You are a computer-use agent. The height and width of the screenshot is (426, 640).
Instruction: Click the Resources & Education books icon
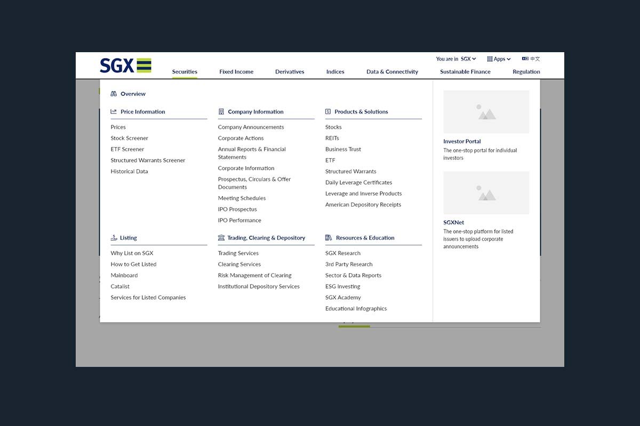point(329,238)
